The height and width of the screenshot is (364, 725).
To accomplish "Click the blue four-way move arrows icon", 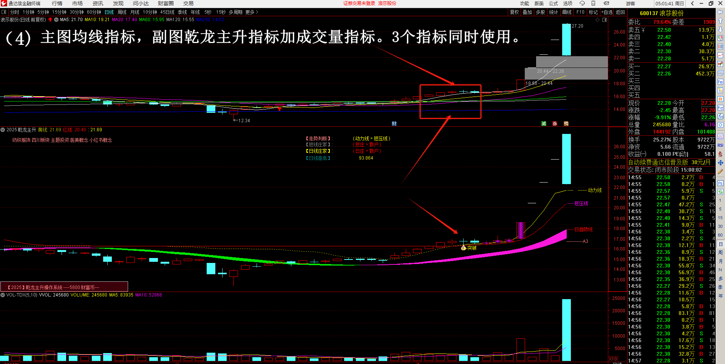I will 720,163.
